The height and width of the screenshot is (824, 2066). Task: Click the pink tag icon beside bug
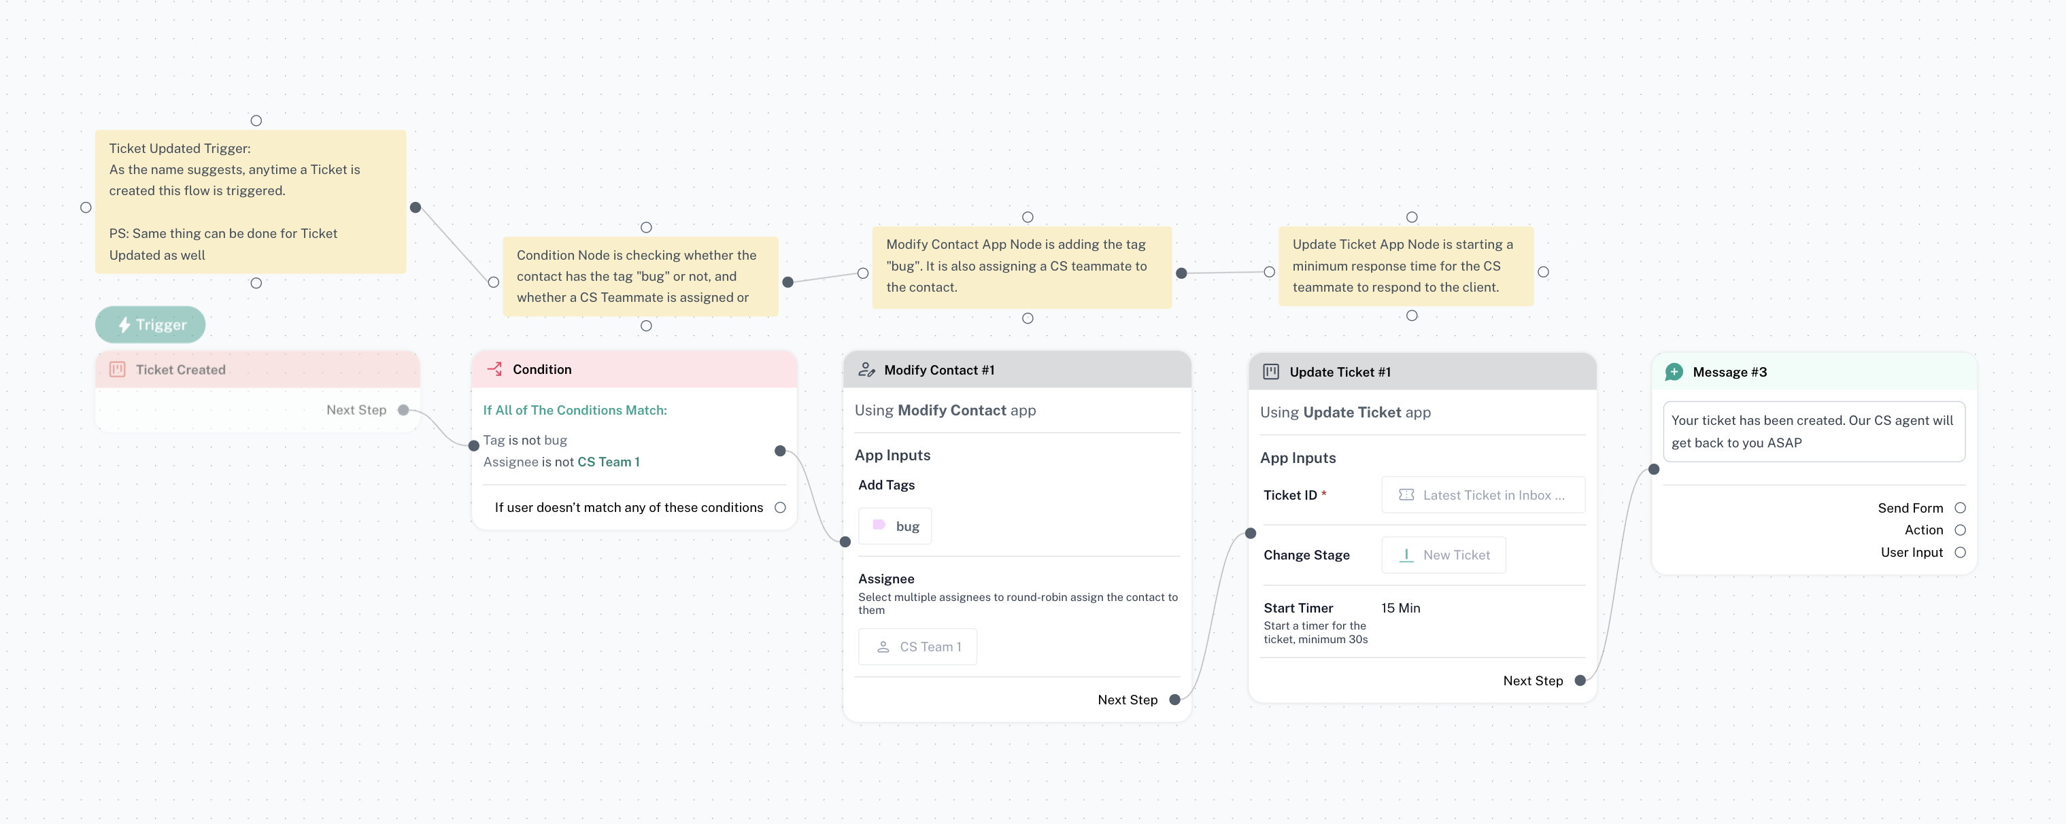pyautogui.click(x=879, y=526)
